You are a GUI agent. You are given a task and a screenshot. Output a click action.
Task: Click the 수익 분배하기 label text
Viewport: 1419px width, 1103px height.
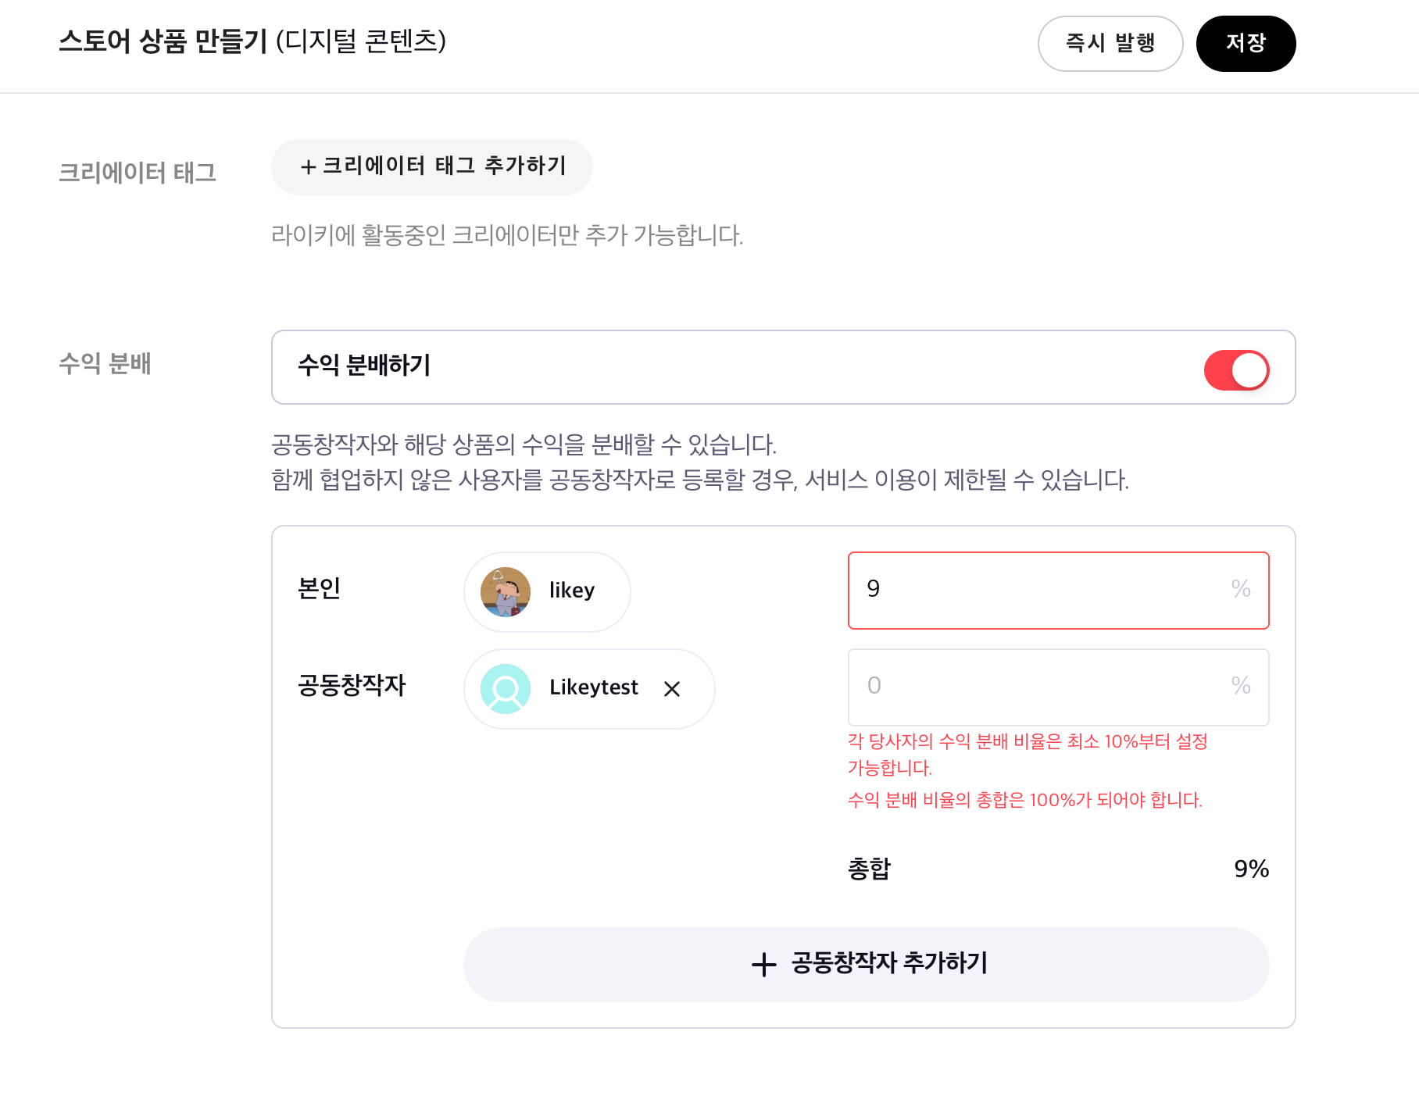click(364, 365)
